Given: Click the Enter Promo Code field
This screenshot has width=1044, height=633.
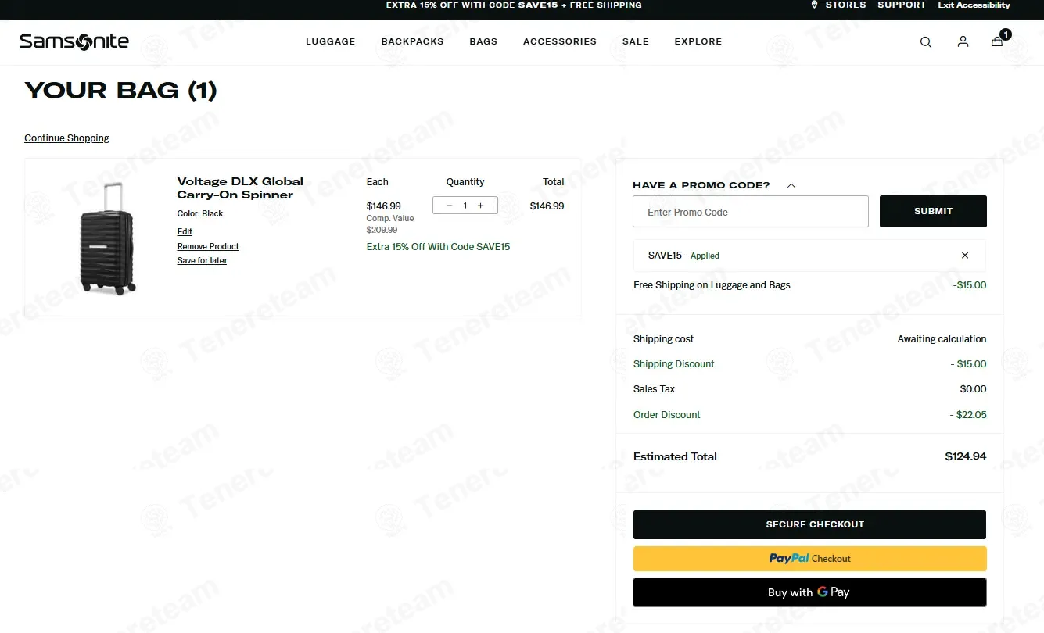Looking at the screenshot, I should (750, 211).
